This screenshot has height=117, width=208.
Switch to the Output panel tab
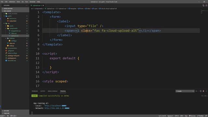(x=43, y=91)
